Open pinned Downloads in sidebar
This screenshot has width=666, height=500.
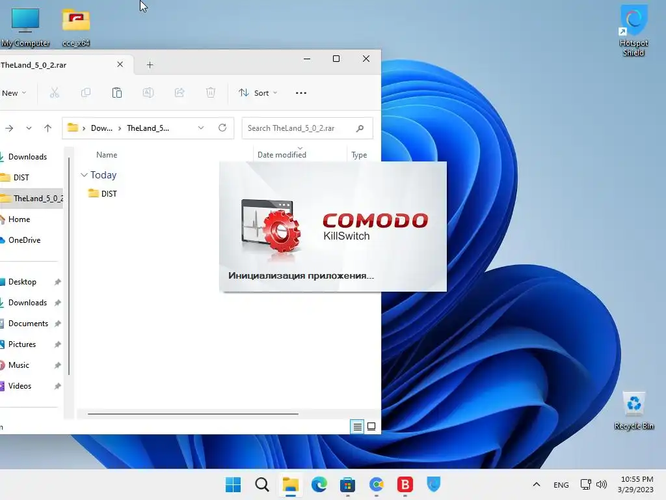tap(27, 303)
